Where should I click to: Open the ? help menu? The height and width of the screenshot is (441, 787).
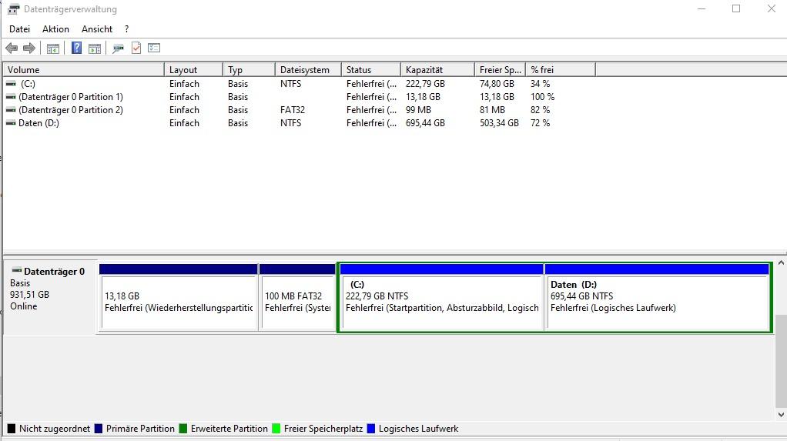pyautogui.click(x=126, y=29)
